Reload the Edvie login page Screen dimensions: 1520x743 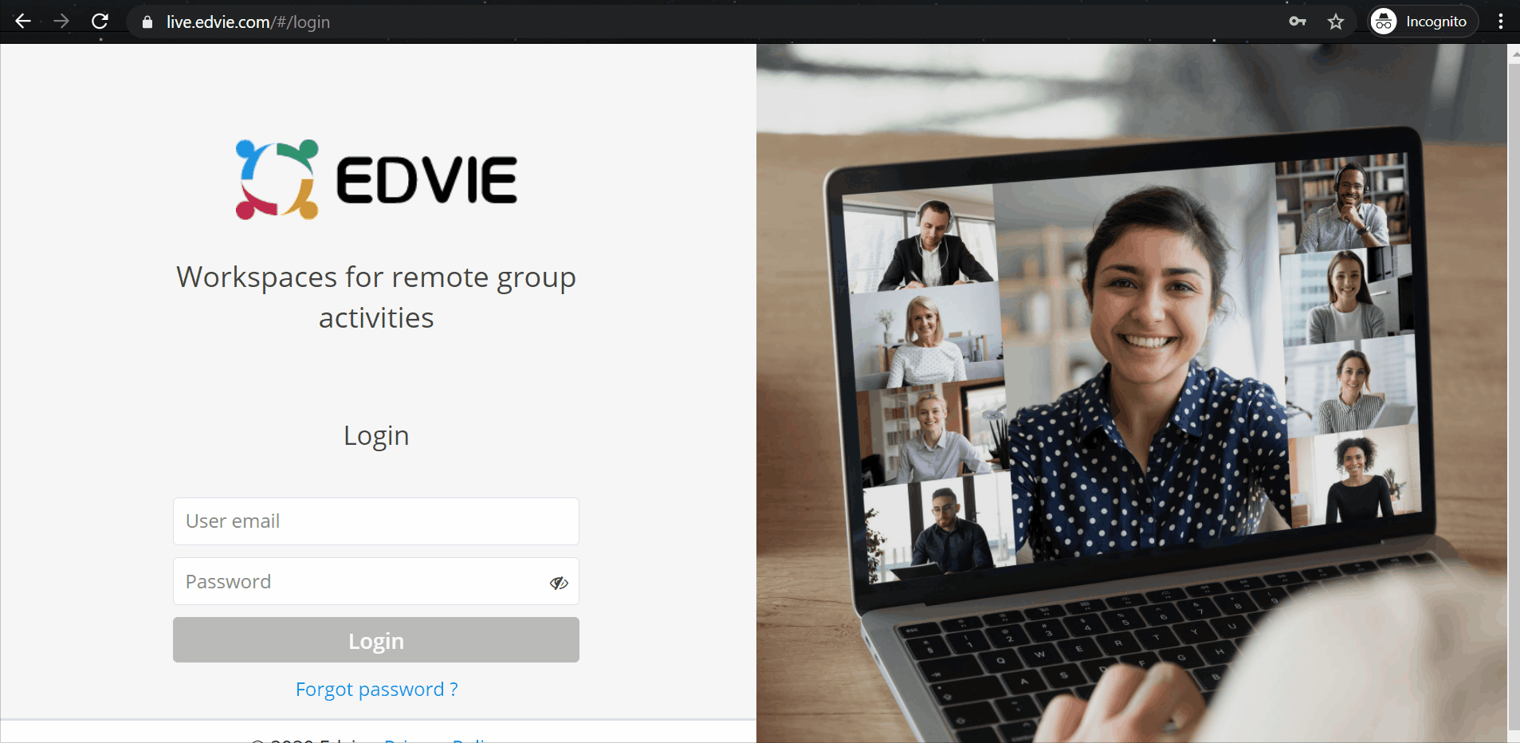(x=100, y=22)
